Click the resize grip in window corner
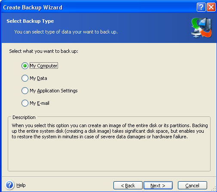217x192 pixels. [x=214, y=189]
